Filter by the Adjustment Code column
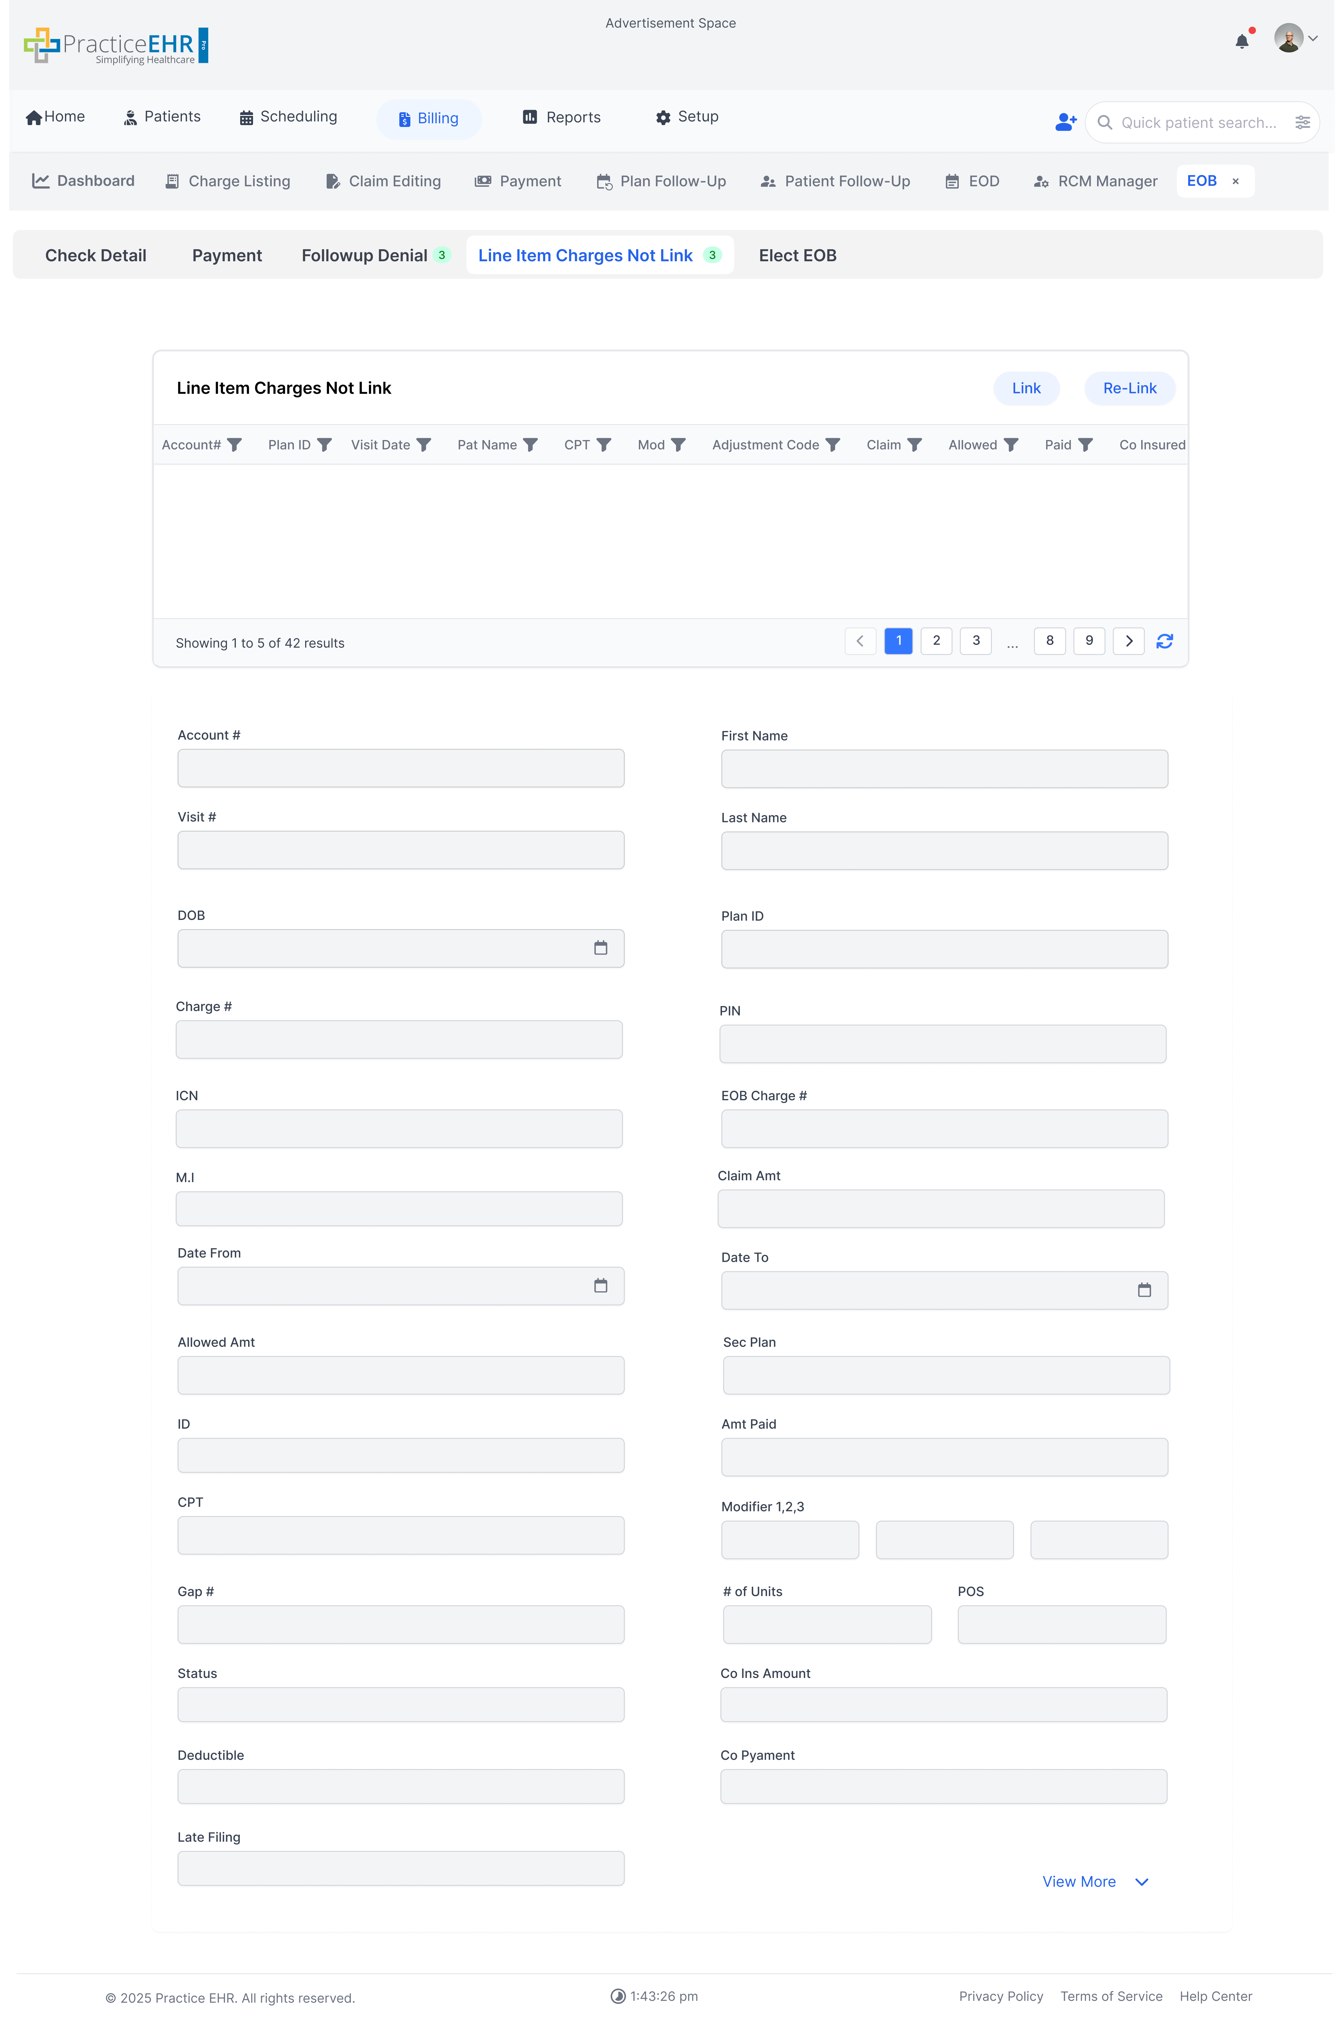The height and width of the screenshot is (2022, 1336). pos(832,445)
